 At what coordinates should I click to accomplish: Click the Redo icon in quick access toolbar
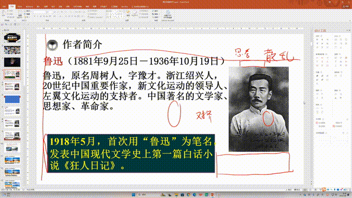coord(11,24)
